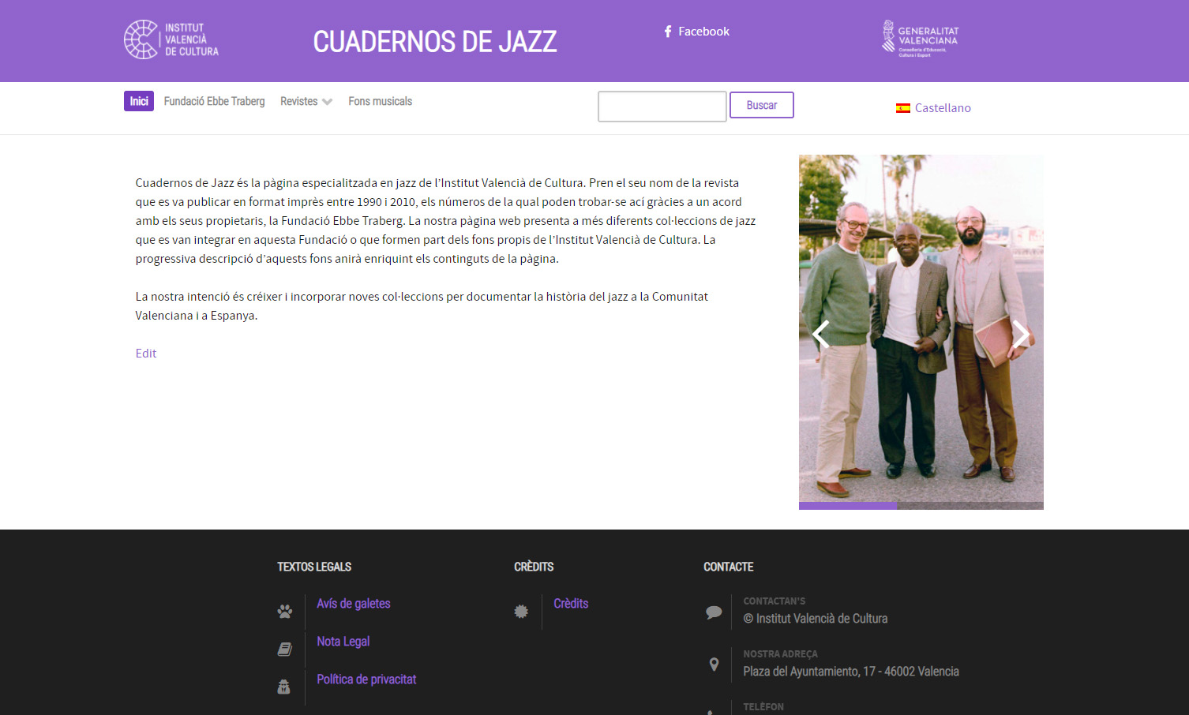Open the Nota Legal link
This screenshot has height=715, width=1189.
click(343, 642)
